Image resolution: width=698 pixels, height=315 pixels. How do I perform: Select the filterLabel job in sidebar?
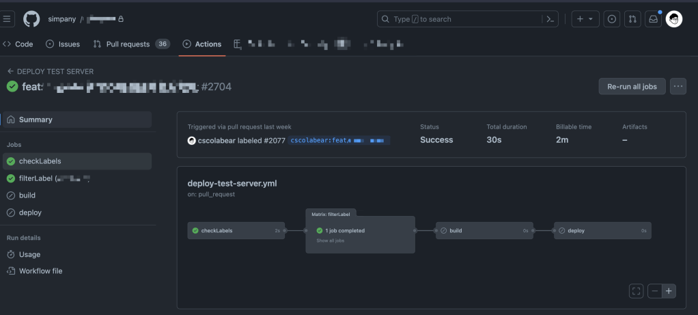(77, 178)
